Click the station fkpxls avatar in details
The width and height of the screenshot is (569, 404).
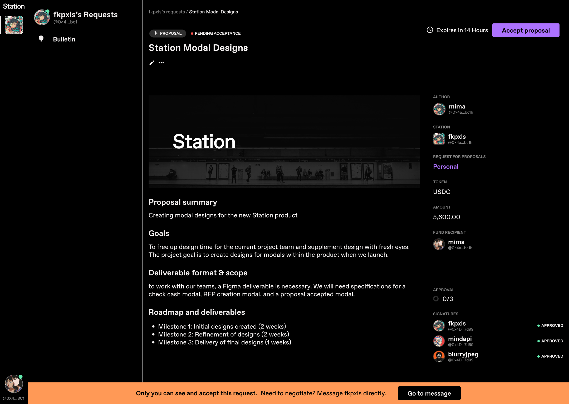pyautogui.click(x=439, y=139)
